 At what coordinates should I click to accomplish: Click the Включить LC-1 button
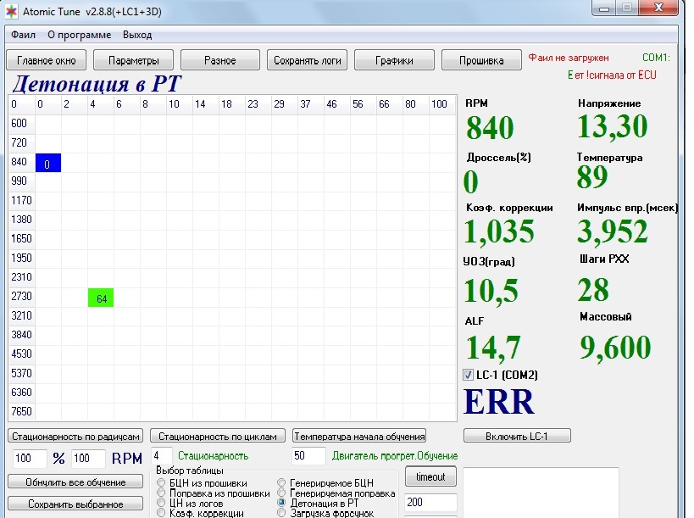click(x=517, y=436)
